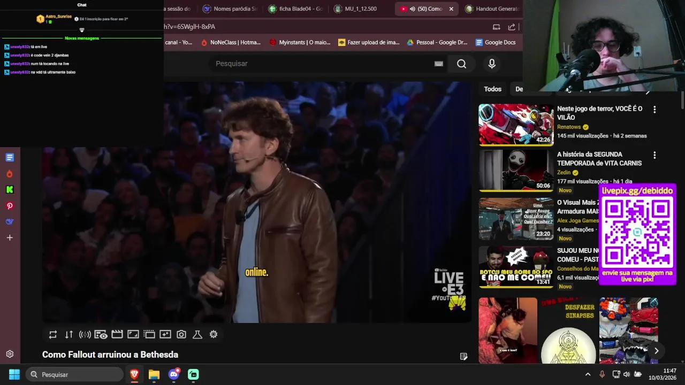Visit the 'Renatows' channel link
685x385 pixels.
pyautogui.click(x=569, y=127)
